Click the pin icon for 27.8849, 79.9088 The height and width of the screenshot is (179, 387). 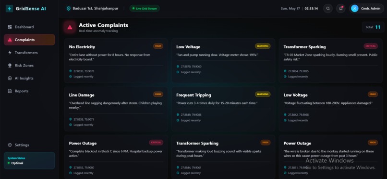pos(178,115)
